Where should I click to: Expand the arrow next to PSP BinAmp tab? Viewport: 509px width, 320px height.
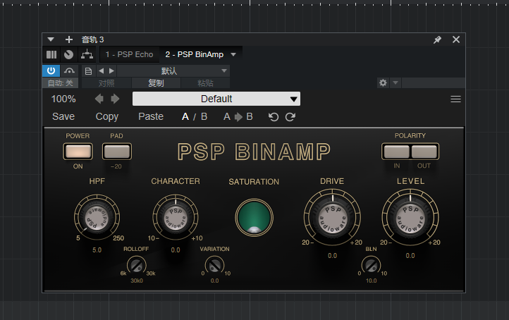click(x=233, y=54)
